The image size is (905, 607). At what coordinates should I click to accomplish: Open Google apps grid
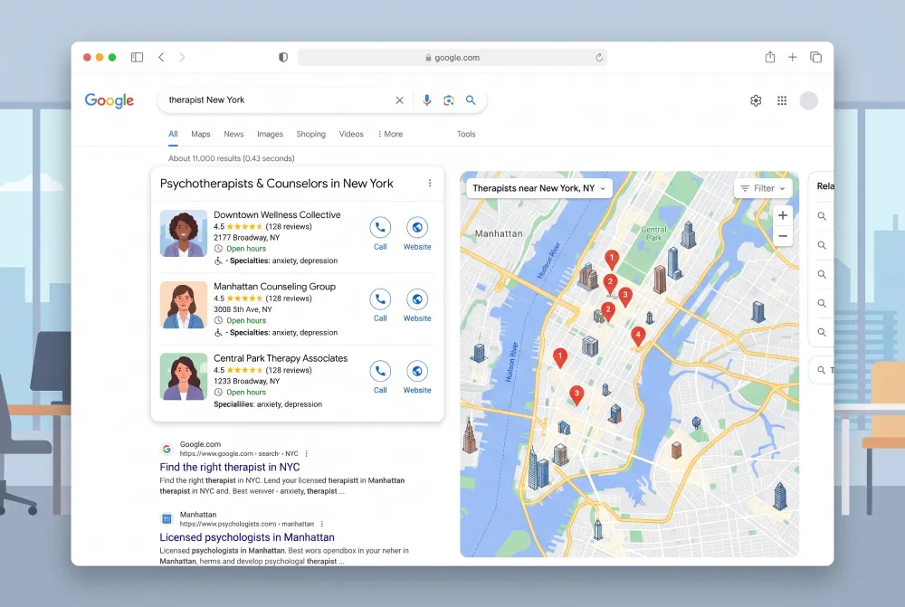[782, 100]
